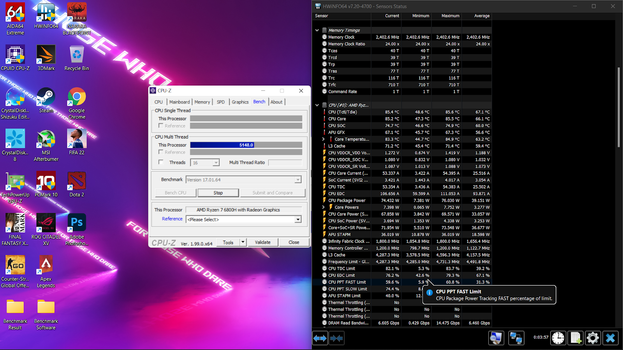Open the Apex Legends desktop shortcut
The width and height of the screenshot is (623, 350).
[x=46, y=271]
